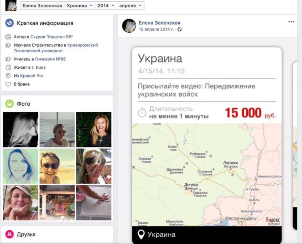
Task: Open the Гимназия №95 link
Action: (50, 59)
